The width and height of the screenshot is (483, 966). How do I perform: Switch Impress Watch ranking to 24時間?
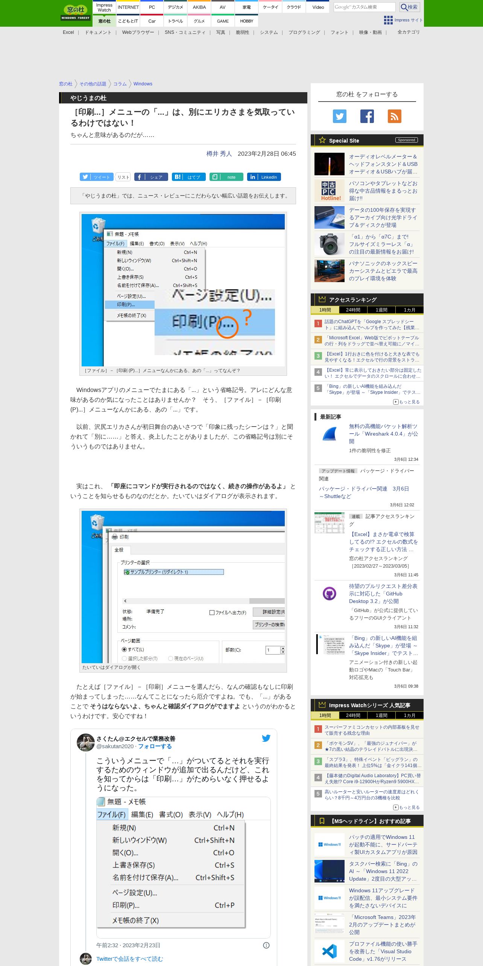pos(353,715)
